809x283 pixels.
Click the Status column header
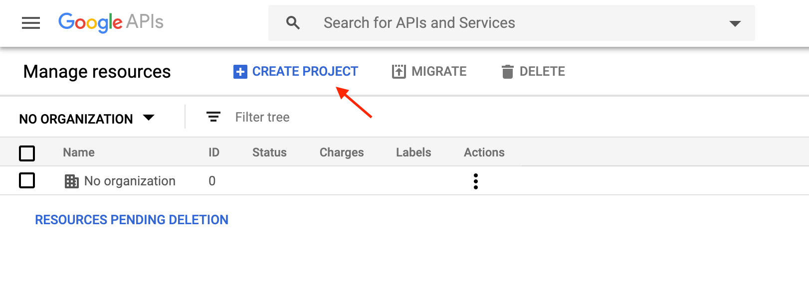coord(269,152)
